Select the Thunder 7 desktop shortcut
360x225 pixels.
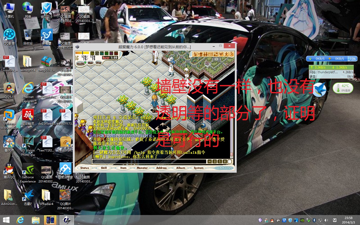tap(28, 197)
